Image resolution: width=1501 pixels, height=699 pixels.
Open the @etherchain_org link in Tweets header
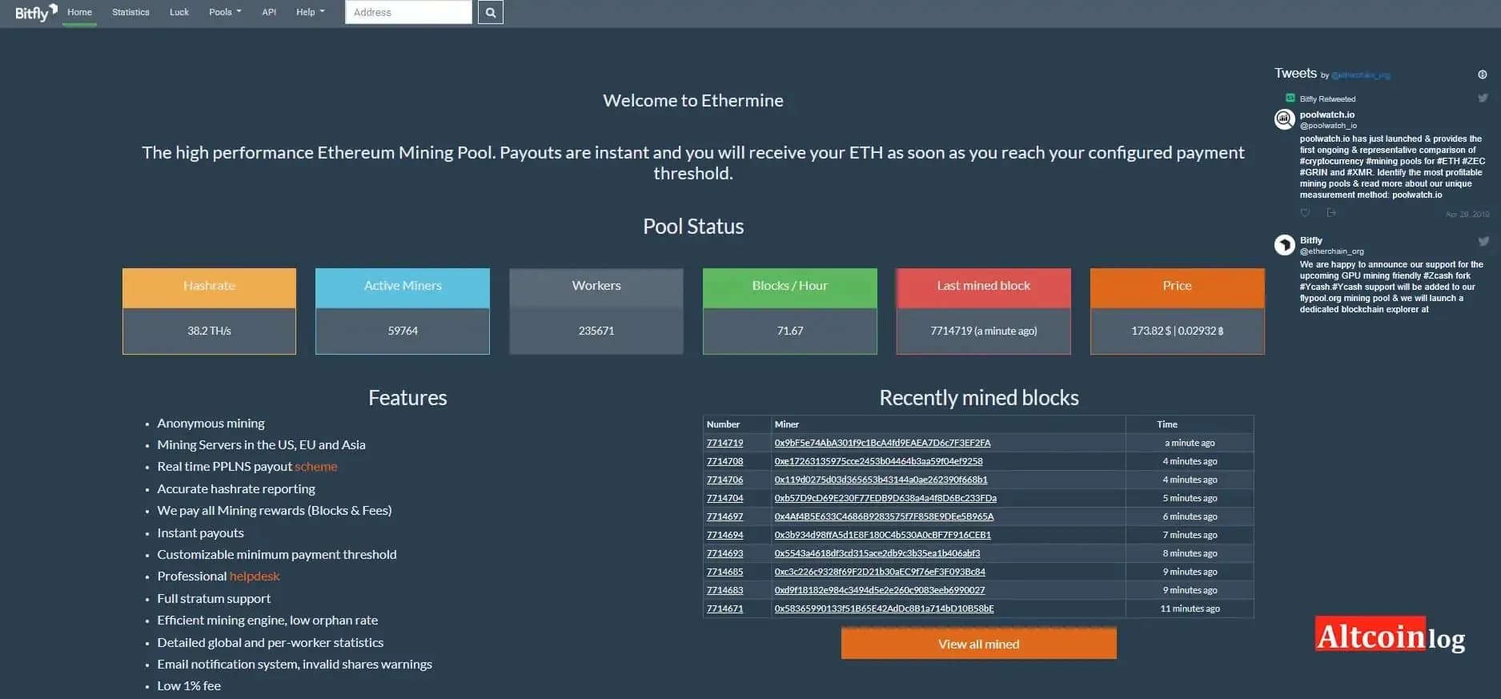[x=1361, y=75]
